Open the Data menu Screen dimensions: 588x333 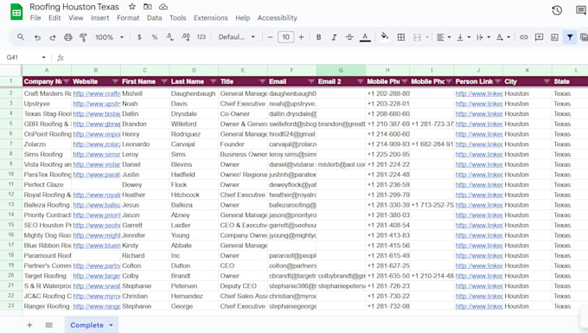[x=154, y=17]
